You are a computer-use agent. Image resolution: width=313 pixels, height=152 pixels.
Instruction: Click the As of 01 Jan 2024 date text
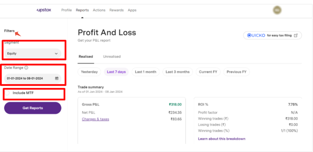tap(100, 92)
